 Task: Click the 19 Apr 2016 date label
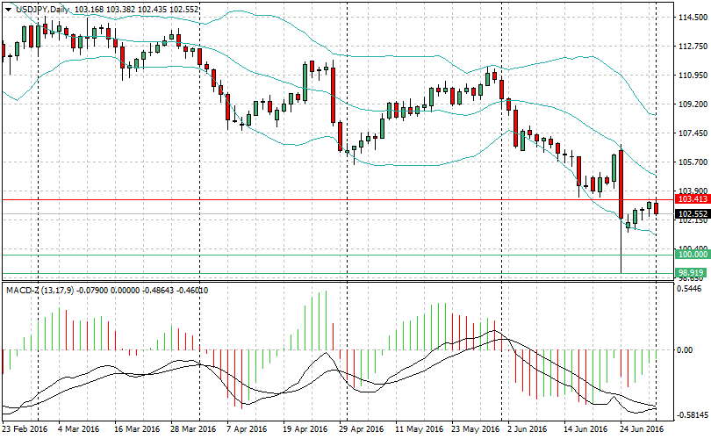click(305, 429)
